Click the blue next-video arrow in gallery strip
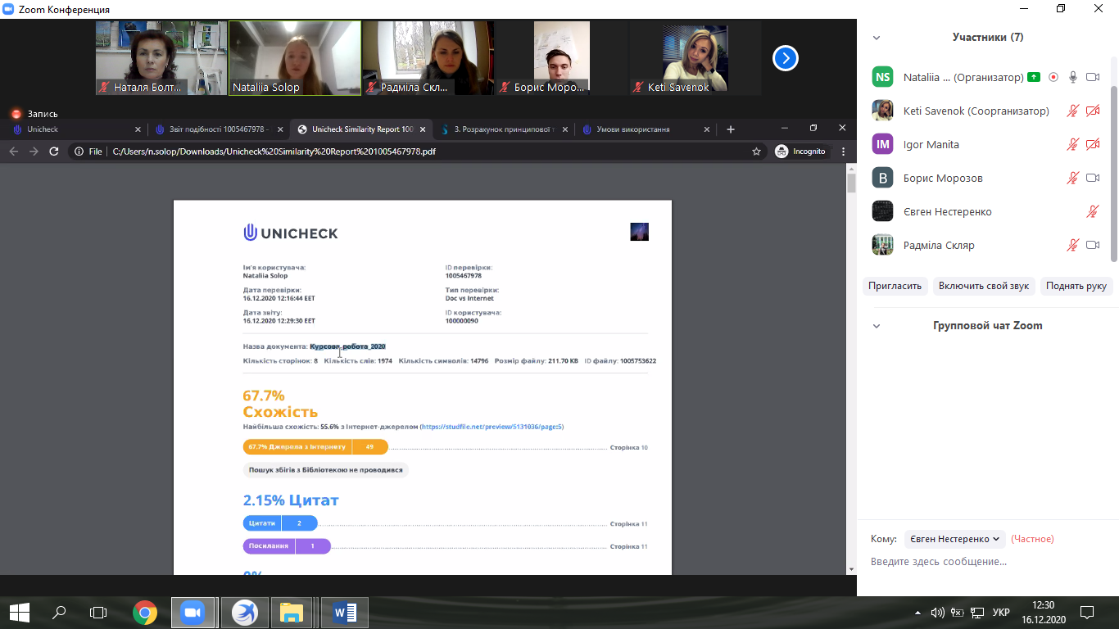 pos(785,58)
